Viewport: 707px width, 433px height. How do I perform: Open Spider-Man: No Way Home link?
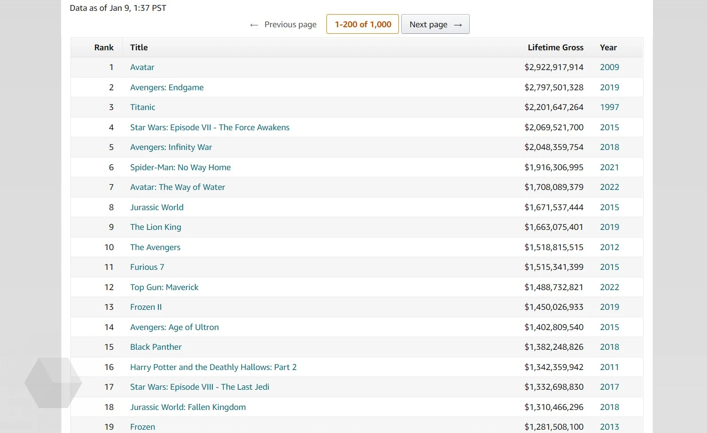click(180, 167)
